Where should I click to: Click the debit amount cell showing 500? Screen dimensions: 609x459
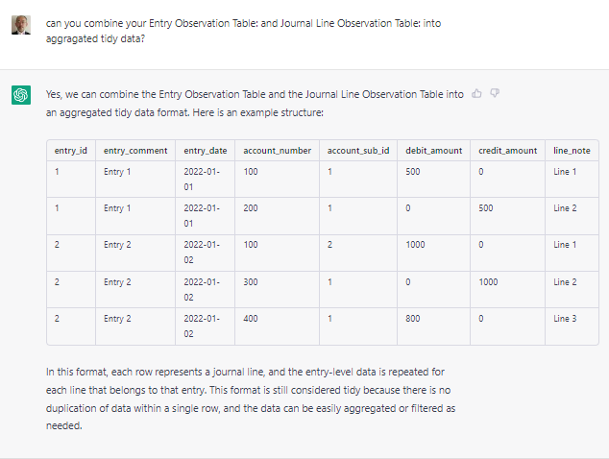[433, 179]
